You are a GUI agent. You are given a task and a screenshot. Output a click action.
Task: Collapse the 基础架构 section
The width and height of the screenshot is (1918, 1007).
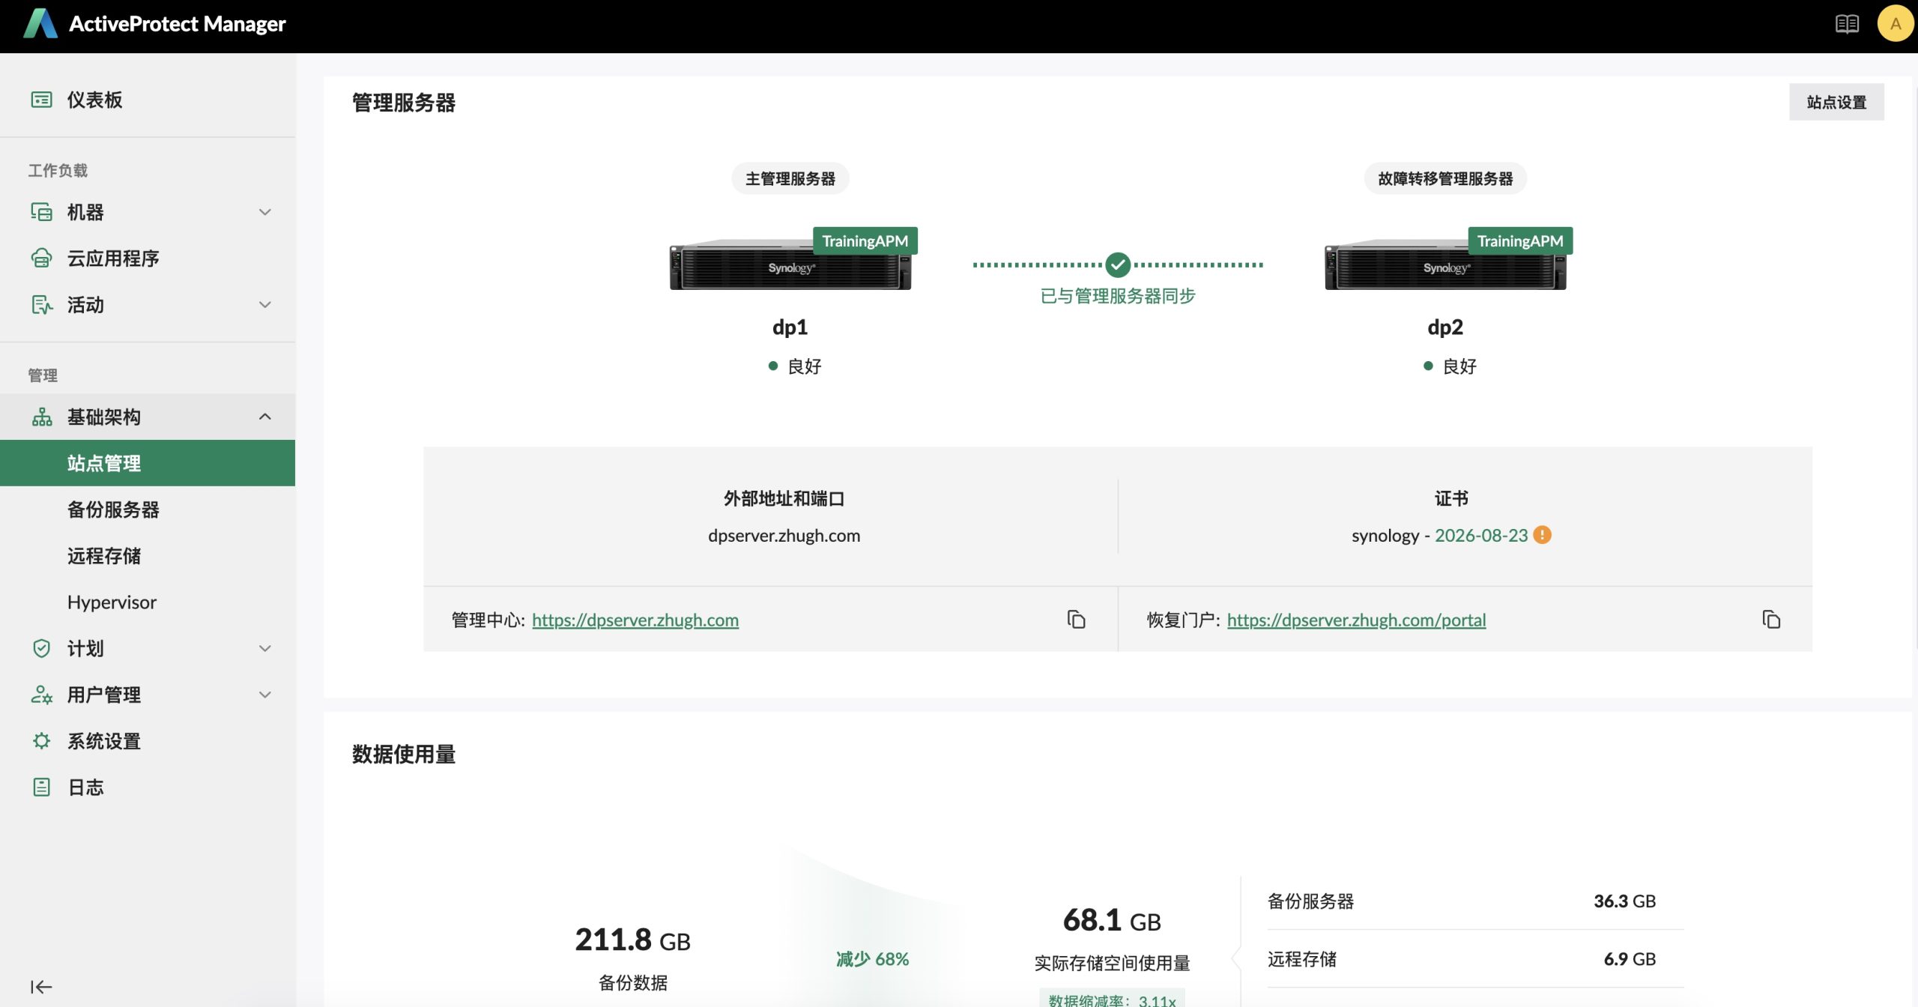264,417
